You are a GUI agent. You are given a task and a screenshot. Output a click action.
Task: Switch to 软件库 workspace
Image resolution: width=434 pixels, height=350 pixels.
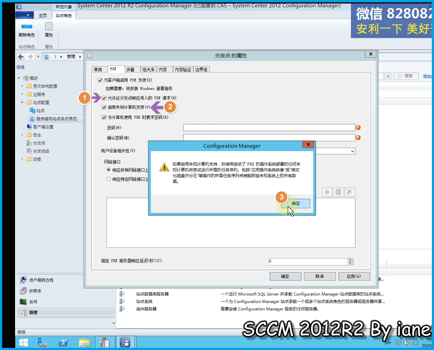pyautogui.click(x=35, y=291)
